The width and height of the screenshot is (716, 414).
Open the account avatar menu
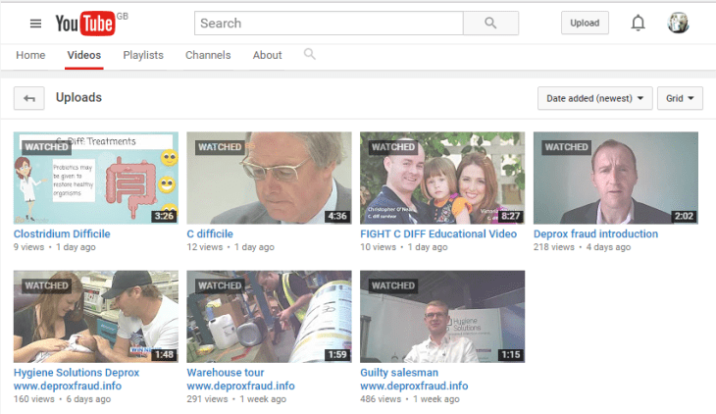click(x=678, y=24)
